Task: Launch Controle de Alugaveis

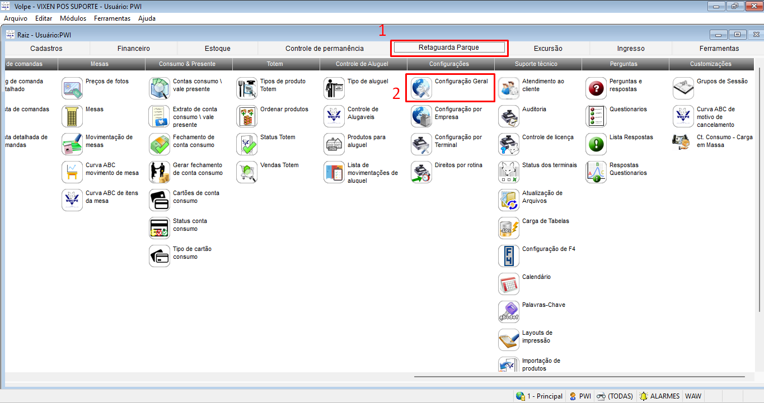Action: [x=334, y=116]
